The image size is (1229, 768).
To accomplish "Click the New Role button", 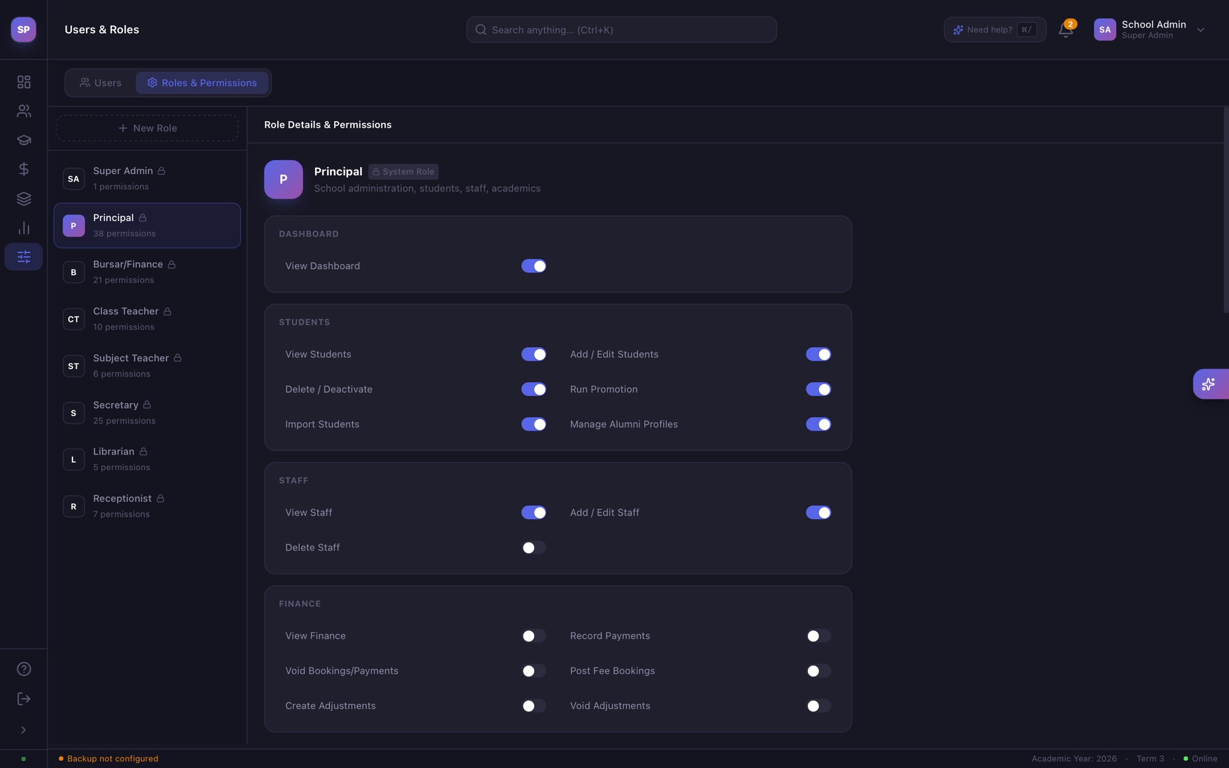I will 147,128.
